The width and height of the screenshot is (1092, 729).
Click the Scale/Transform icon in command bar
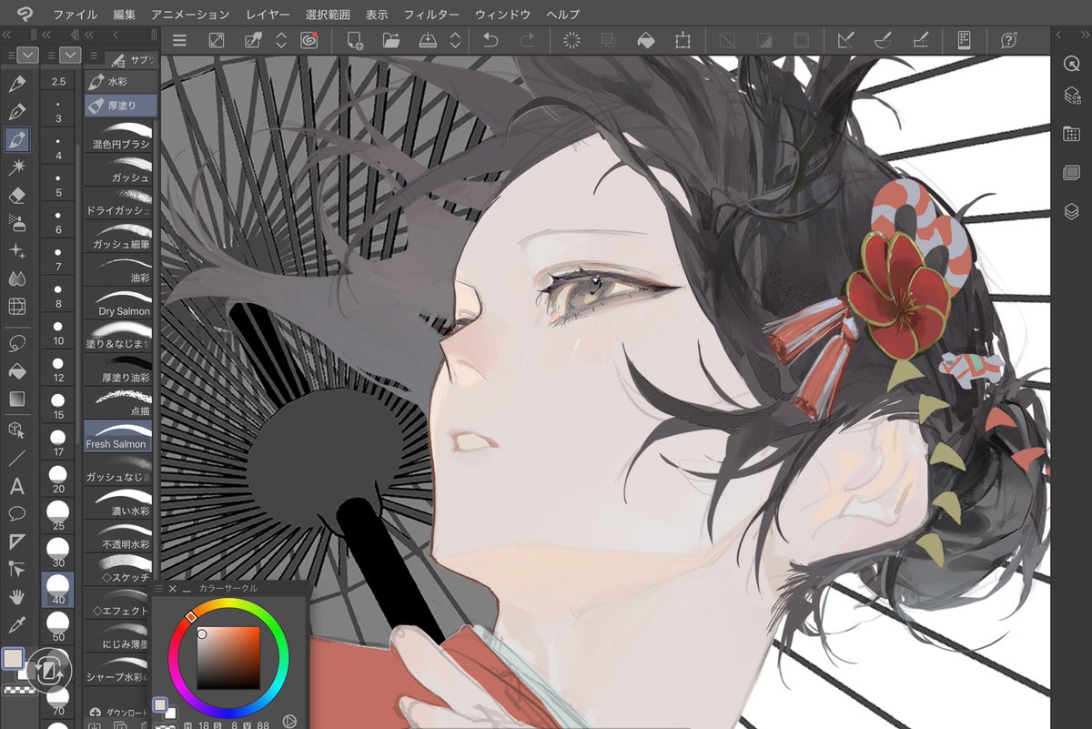682,40
